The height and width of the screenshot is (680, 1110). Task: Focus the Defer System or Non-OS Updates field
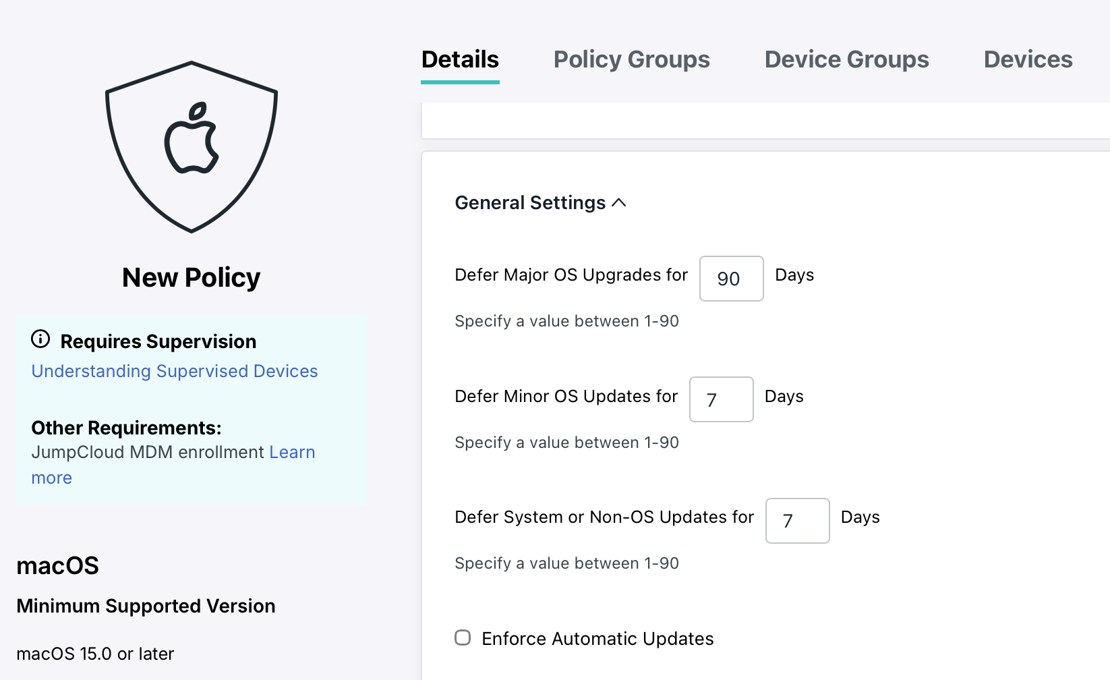(798, 521)
